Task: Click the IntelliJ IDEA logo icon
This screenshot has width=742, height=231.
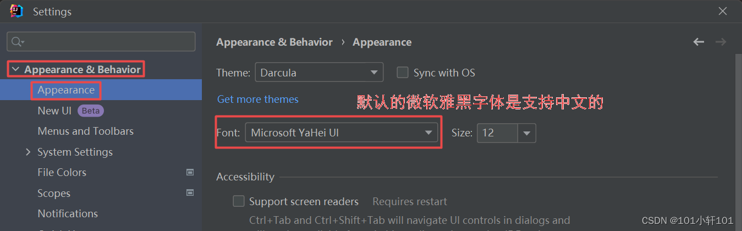Action: [17, 11]
